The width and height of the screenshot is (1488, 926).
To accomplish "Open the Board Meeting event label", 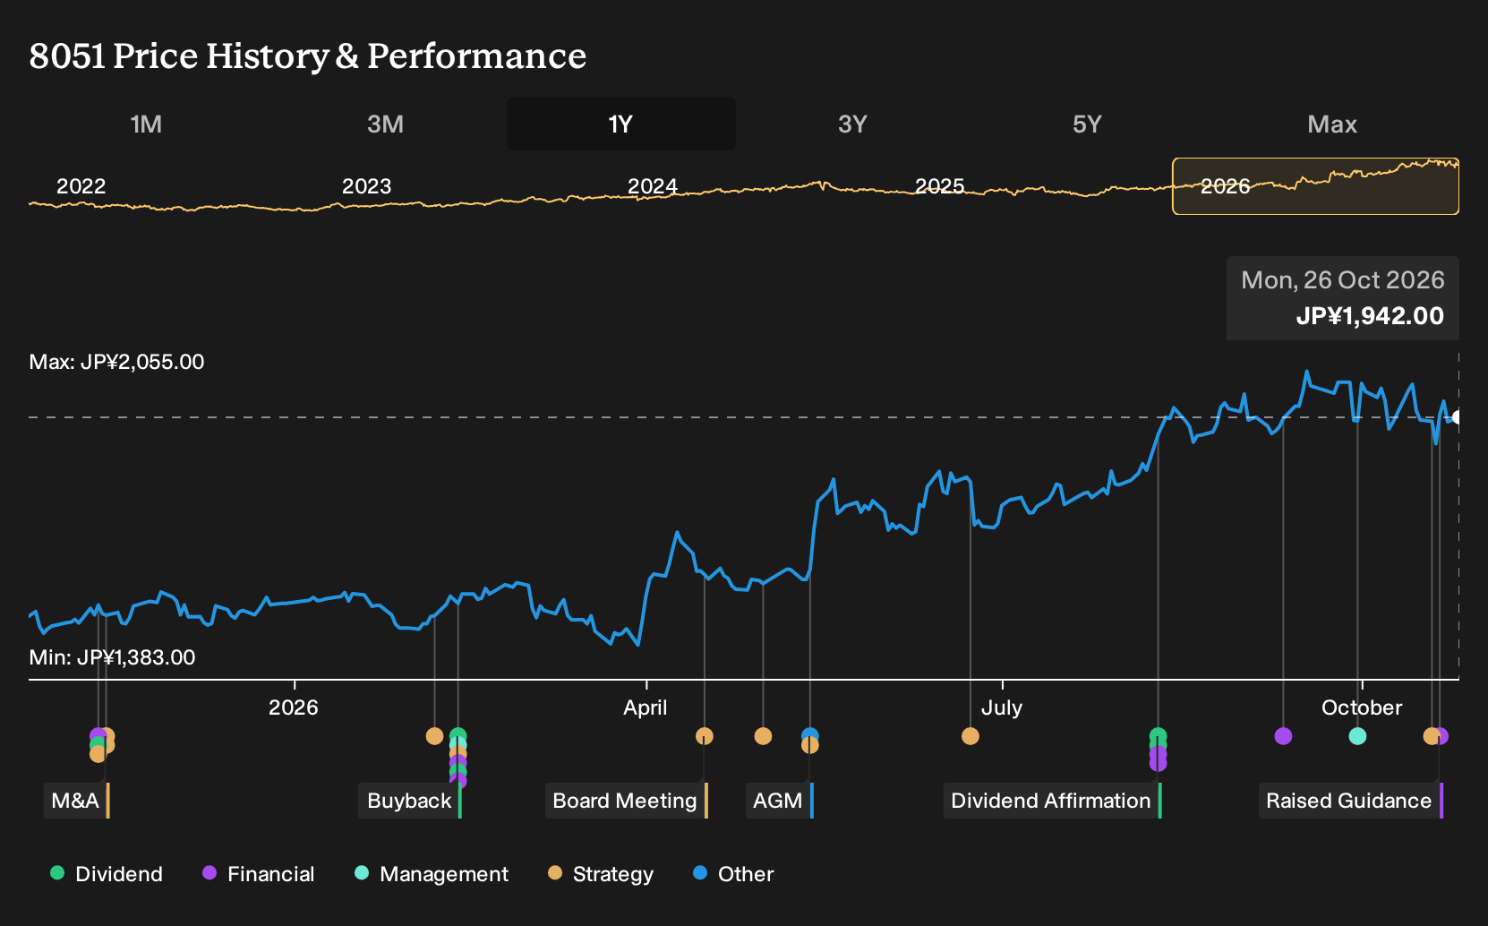I will point(626,801).
